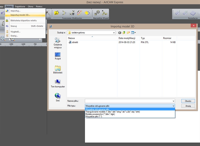Select Modele powierzchni file type option

pos(130,114)
